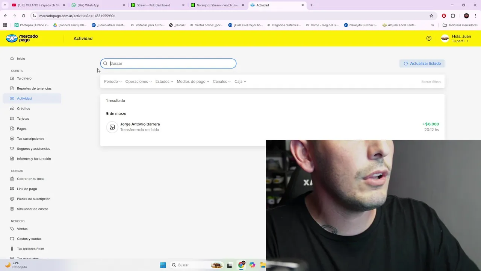
Task: Click Borrar filtros link
Action: coord(431,82)
